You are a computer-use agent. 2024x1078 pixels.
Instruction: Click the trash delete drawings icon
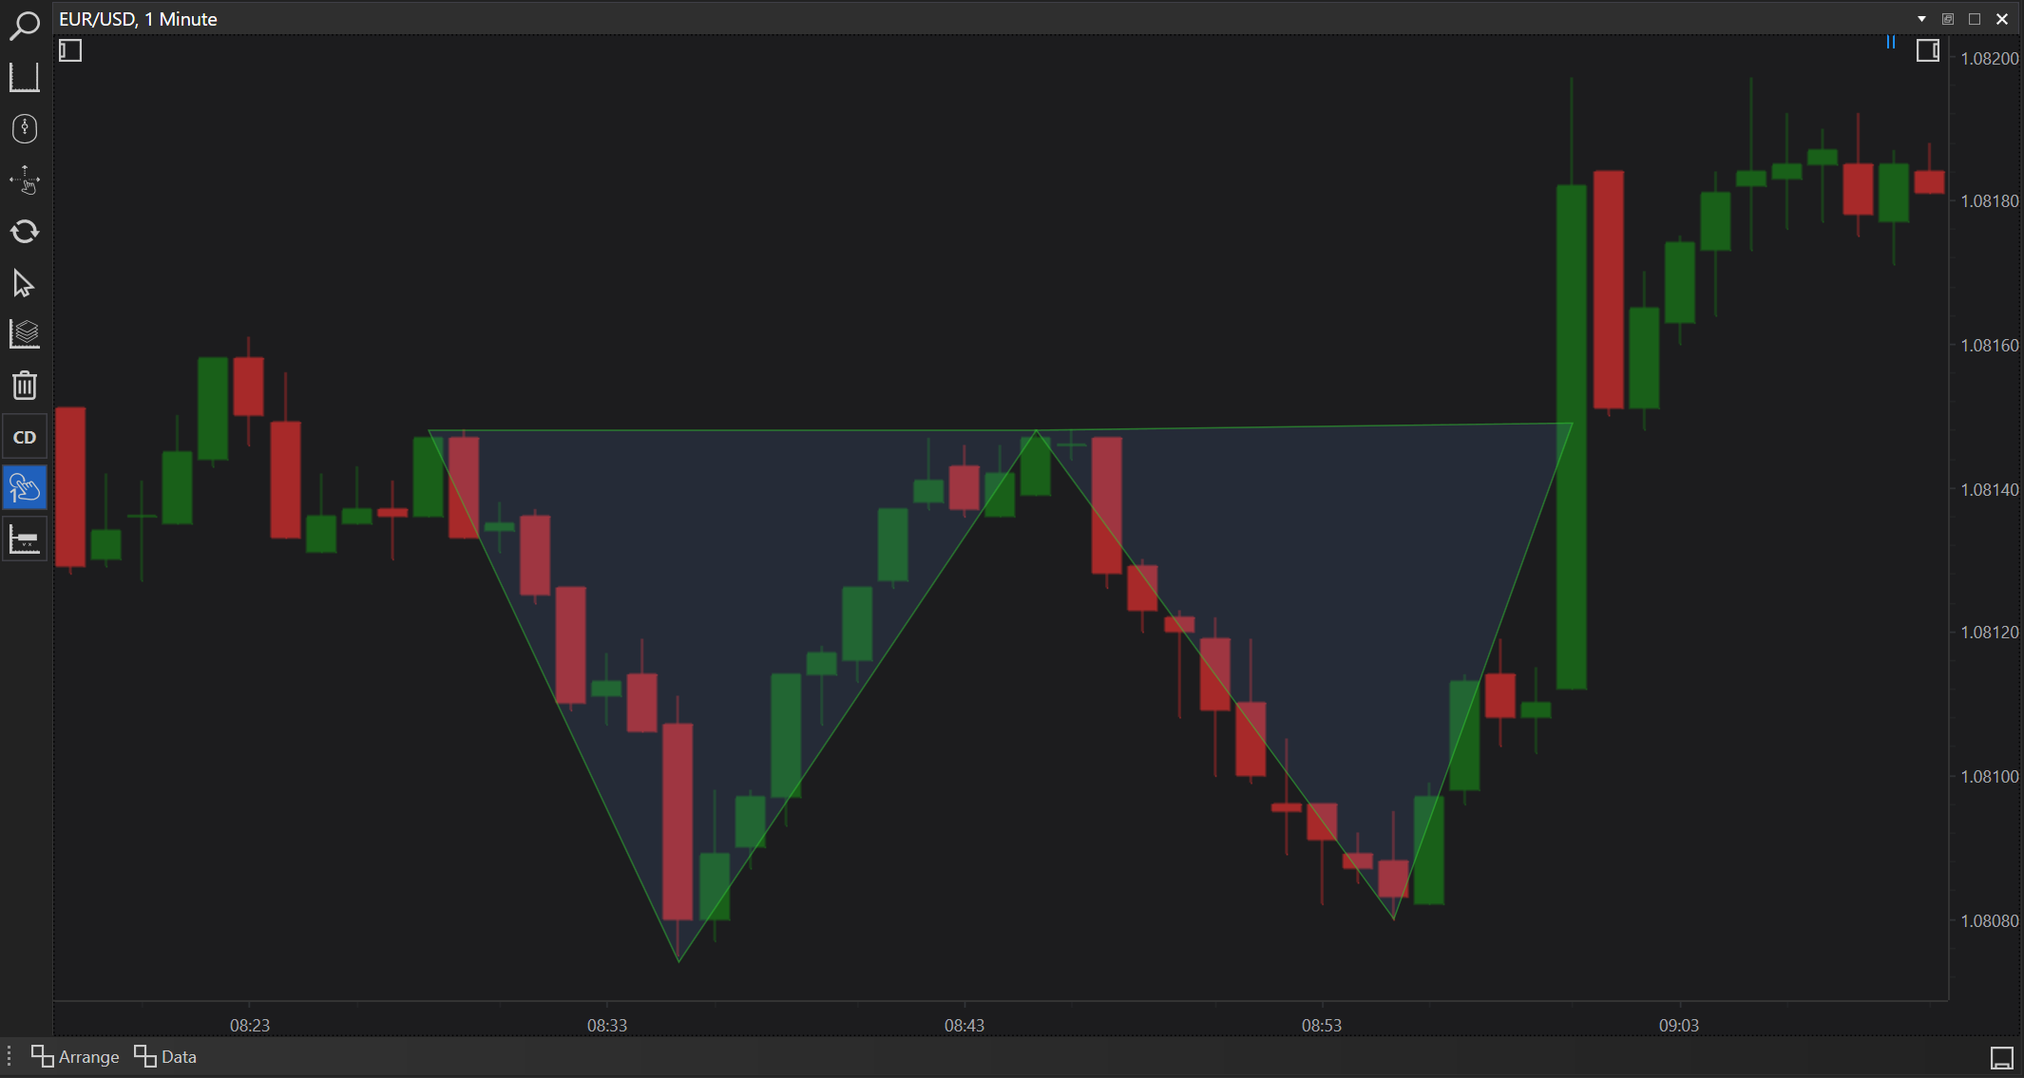[x=24, y=386]
